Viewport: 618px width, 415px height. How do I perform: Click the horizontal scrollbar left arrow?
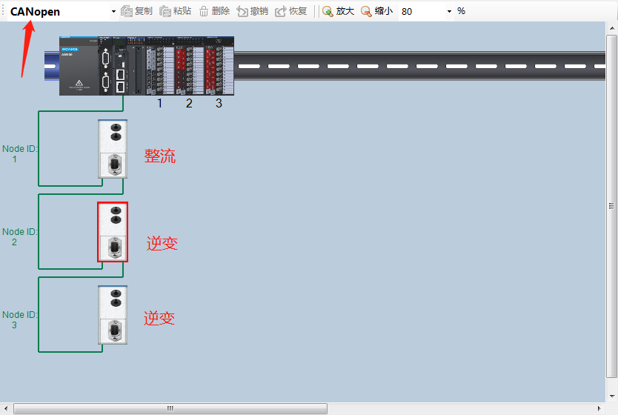6,408
